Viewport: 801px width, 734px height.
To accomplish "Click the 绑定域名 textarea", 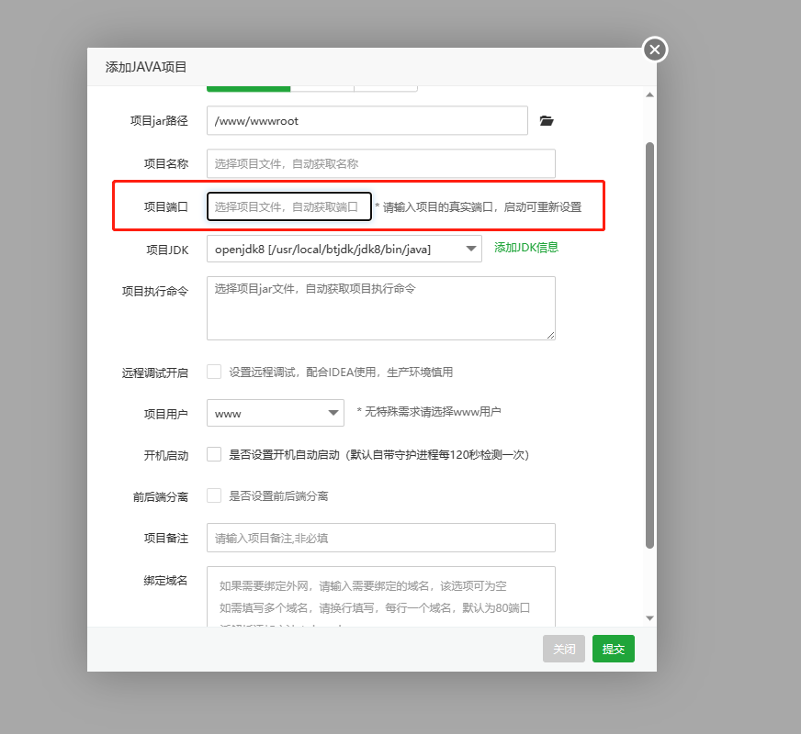I will pyautogui.click(x=380, y=596).
